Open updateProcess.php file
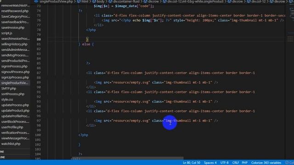This screenshot has height=165, width=294. point(15,105)
